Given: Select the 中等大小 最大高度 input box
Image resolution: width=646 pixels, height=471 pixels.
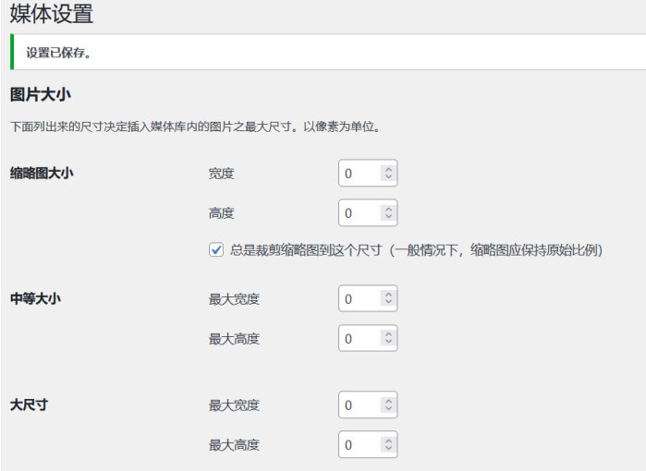Looking at the screenshot, I should tap(359, 339).
